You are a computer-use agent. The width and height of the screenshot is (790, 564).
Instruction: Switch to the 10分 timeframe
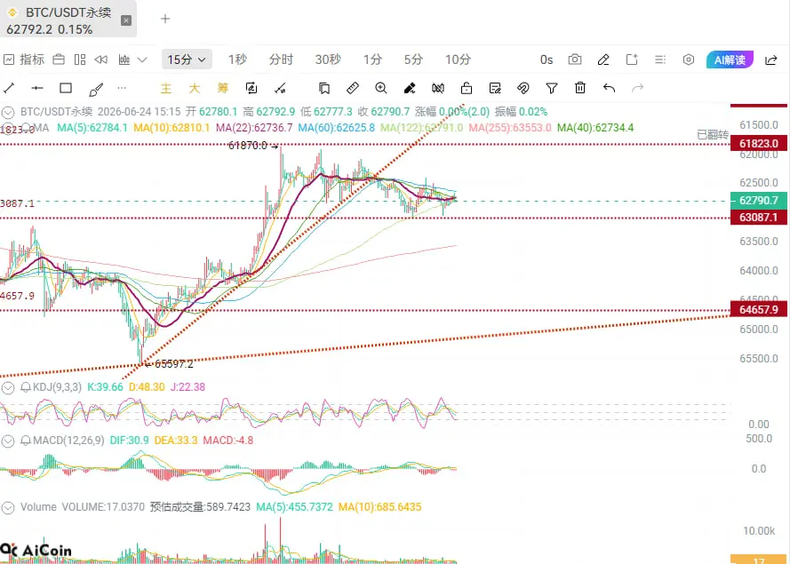point(458,60)
